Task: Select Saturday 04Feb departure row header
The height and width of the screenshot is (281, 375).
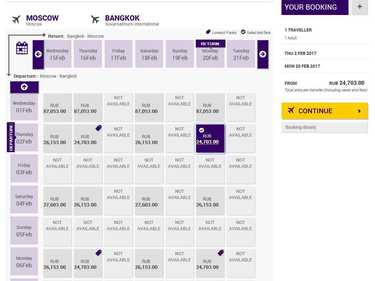Action: (x=24, y=200)
